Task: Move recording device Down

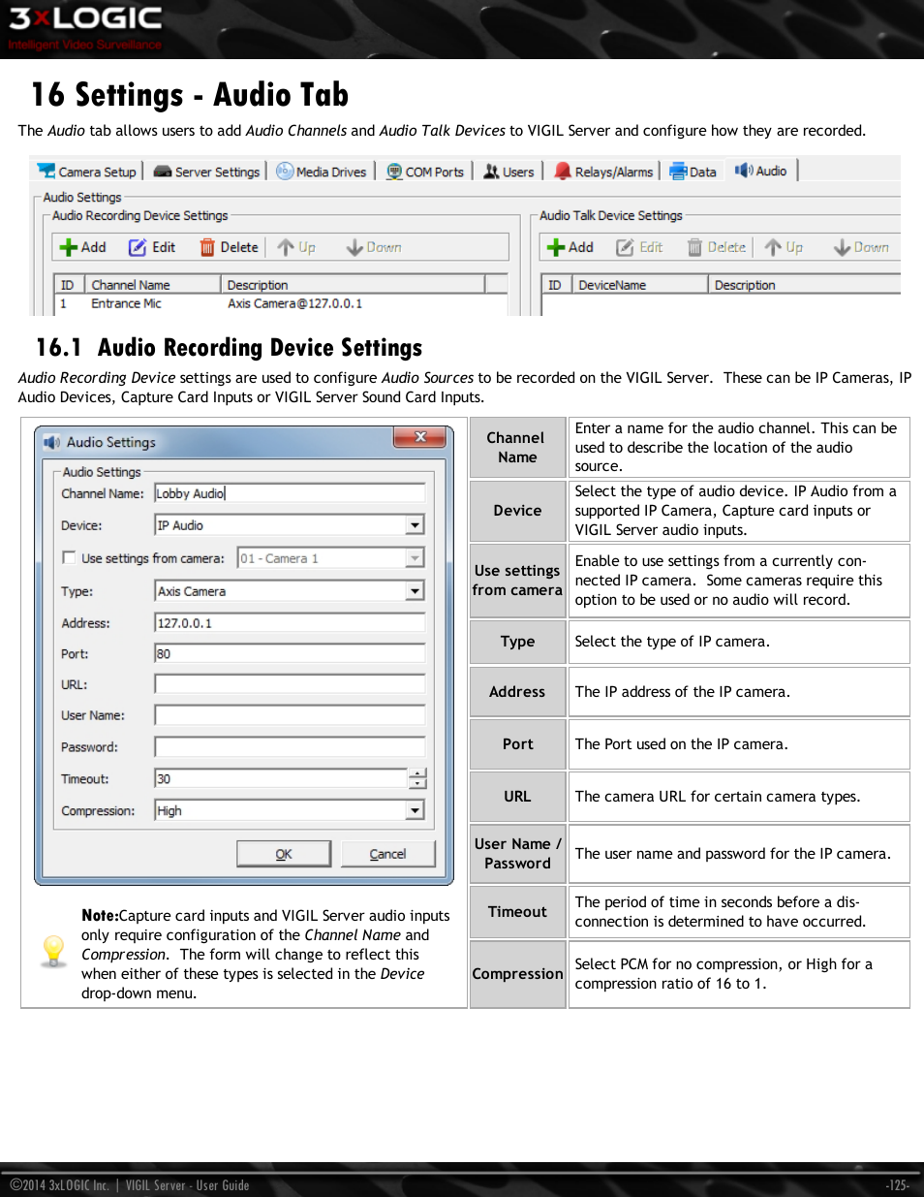Action: [374, 247]
